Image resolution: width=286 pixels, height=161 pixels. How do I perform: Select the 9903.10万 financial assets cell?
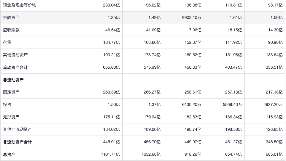pyautogui.click(x=192, y=17)
